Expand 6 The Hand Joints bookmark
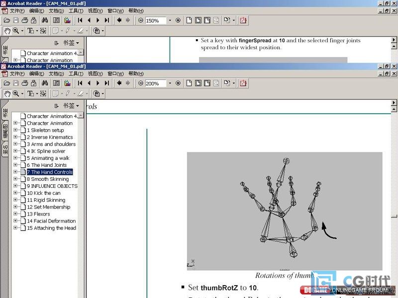Image resolution: width=398 pixels, height=298 pixels. click(15, 165)
